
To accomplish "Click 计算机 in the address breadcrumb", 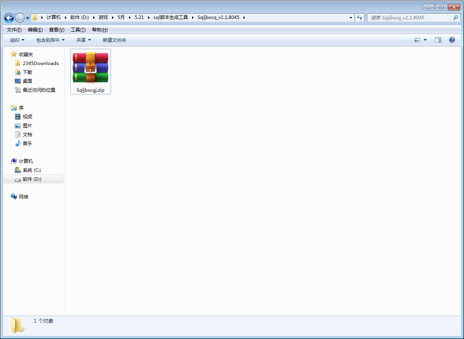I will 54,17.
